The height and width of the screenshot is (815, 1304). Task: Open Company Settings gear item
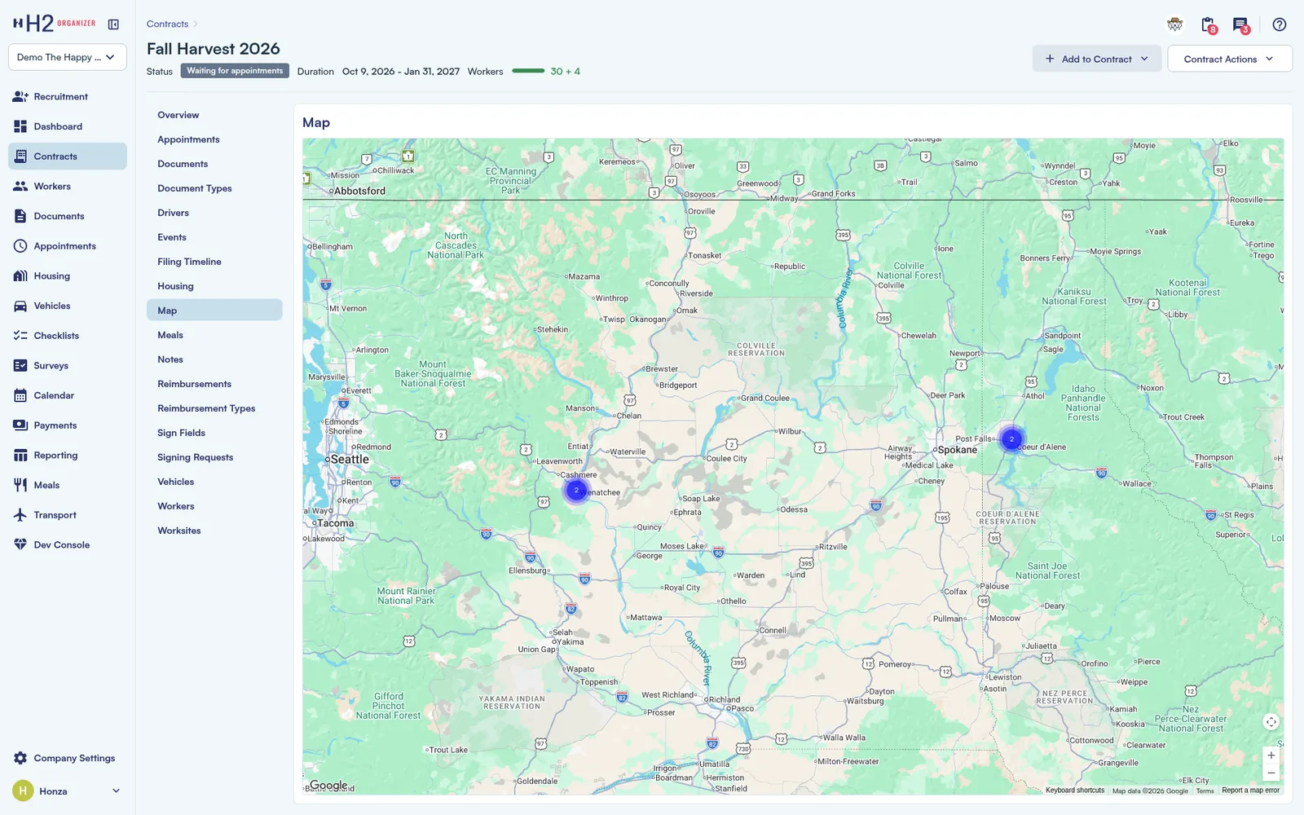tap(68, 758)
